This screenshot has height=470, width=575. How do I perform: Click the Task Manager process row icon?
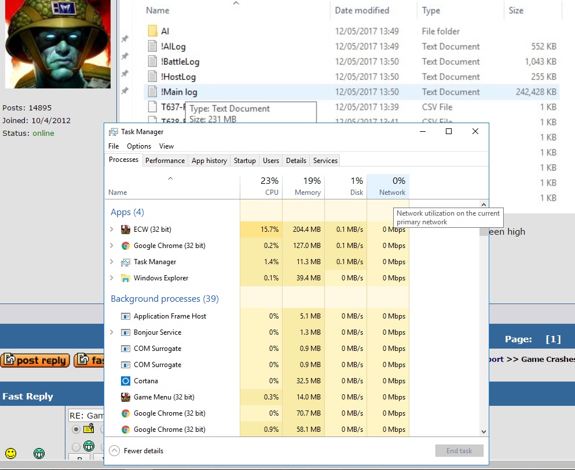tap(126, 262)
